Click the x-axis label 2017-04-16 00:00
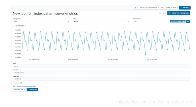The width and height of the screenshot is (196, 107). [152, 59]
